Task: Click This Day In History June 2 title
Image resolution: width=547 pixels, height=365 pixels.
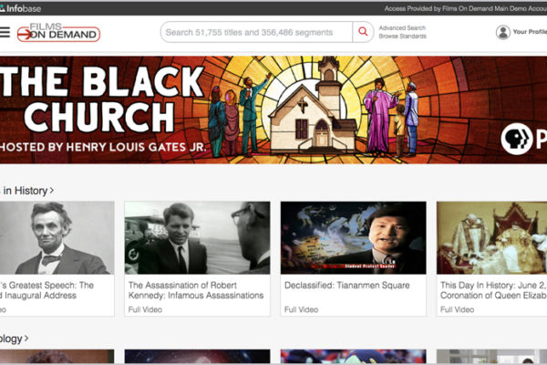Action: click(x=493, y=290)
